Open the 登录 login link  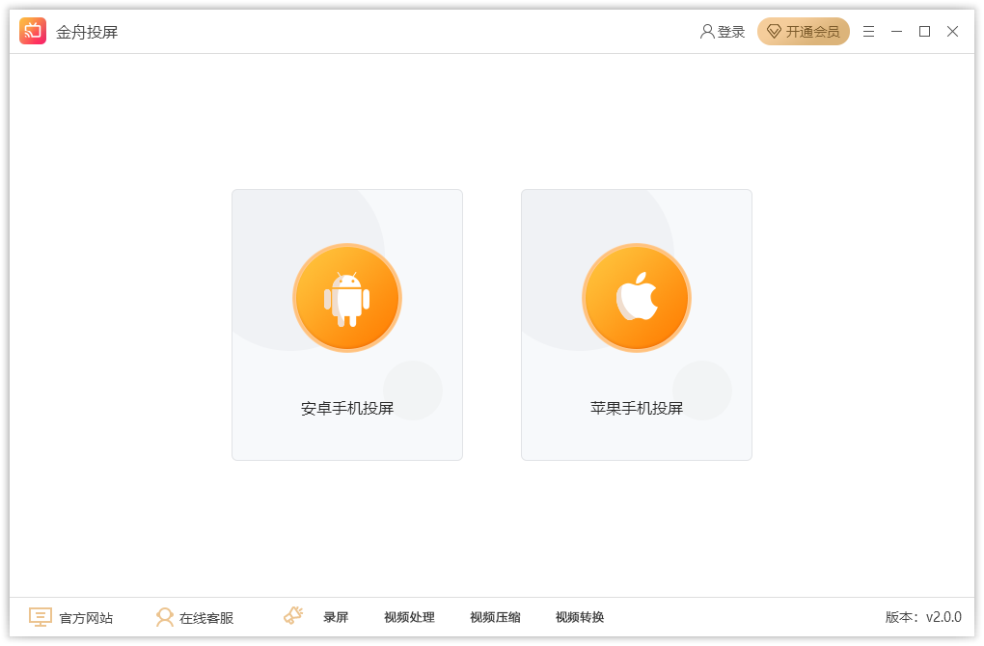(x=723, y=32)
